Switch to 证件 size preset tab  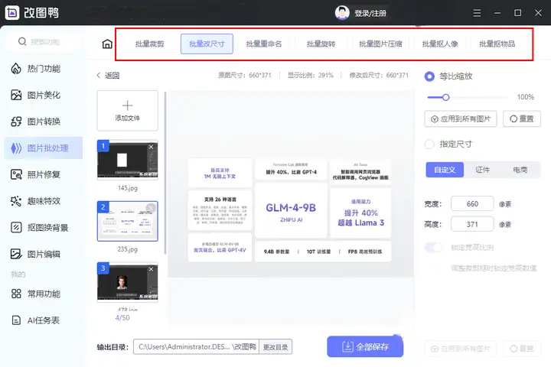pyautogui.click(x=482, y=170)
